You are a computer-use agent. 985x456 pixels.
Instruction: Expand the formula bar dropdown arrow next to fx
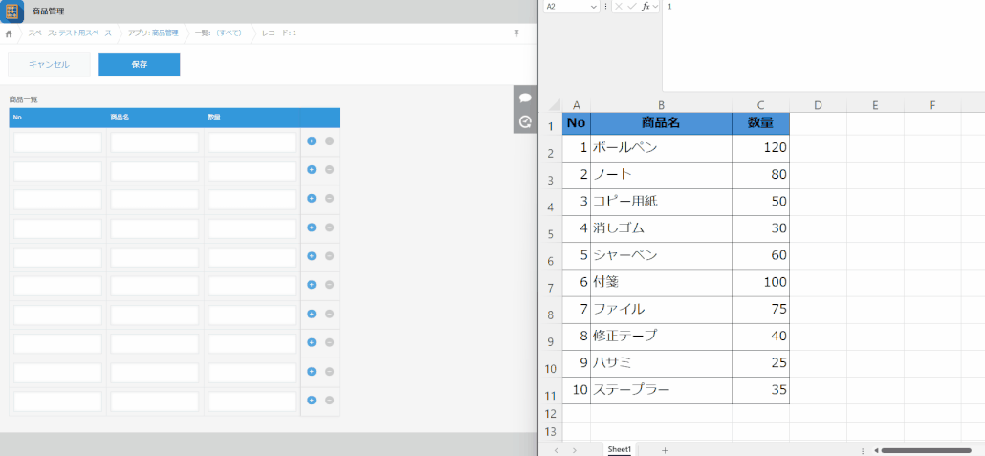tap(656, 7)
